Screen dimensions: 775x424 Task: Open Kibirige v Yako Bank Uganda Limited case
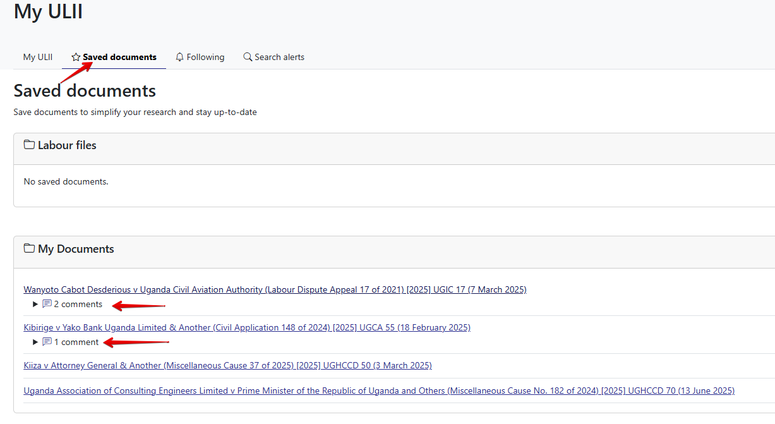[x=247, y=328]
